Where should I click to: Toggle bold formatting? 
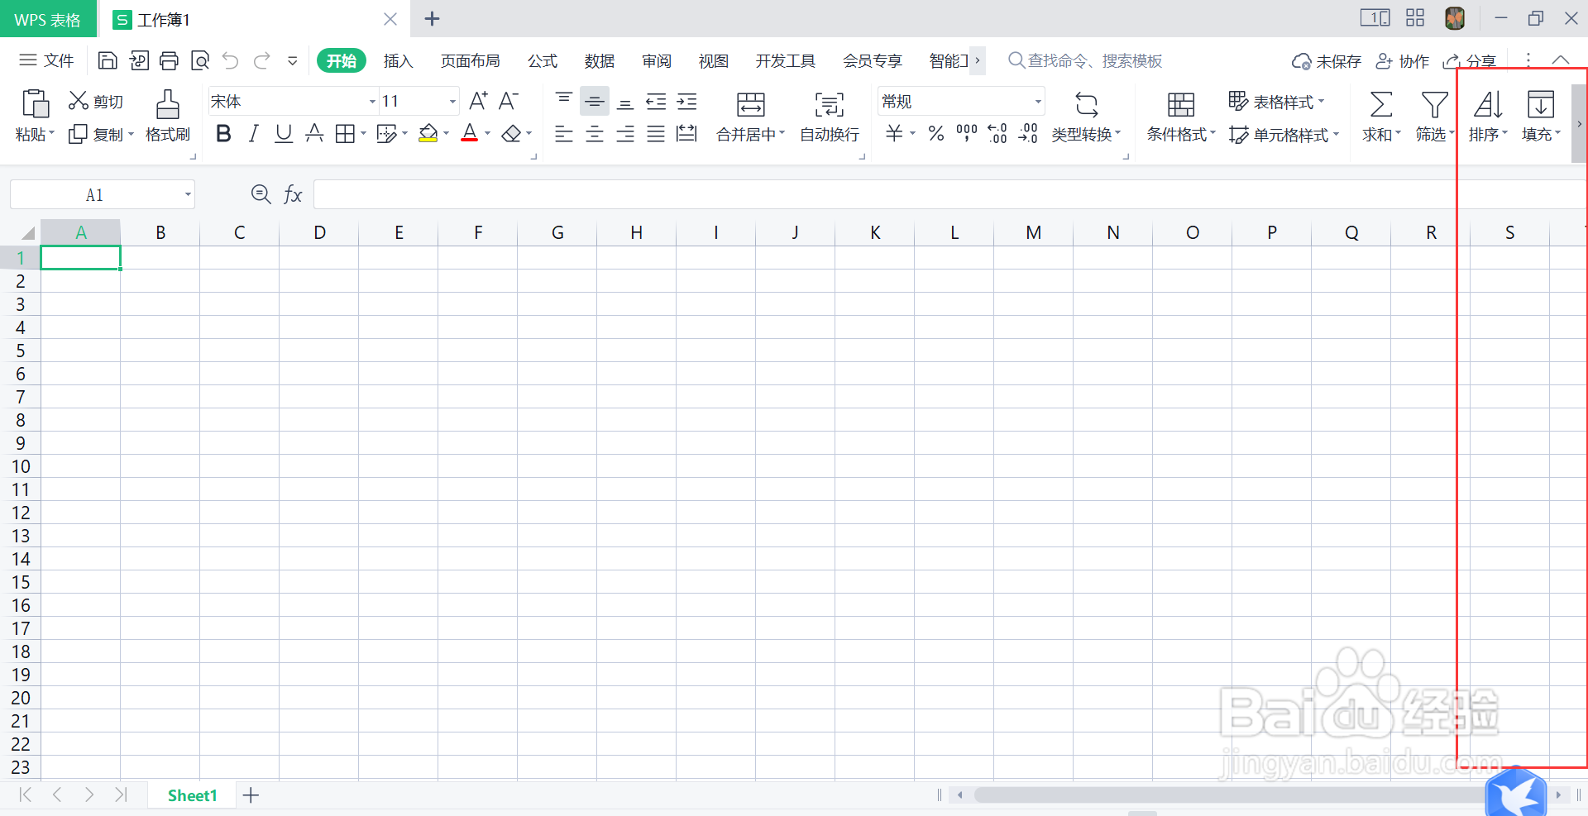[x=222, y=133]
